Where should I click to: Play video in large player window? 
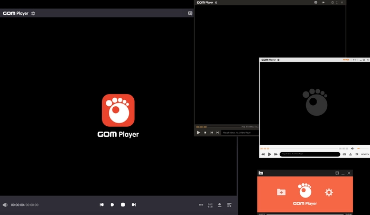coord(112,204)
